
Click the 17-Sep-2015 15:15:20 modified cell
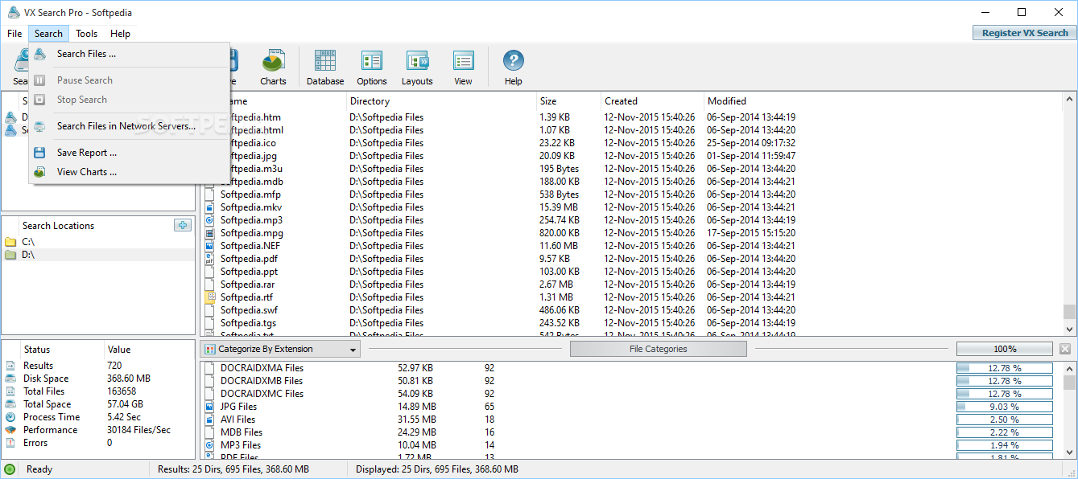tap(751, 233)
